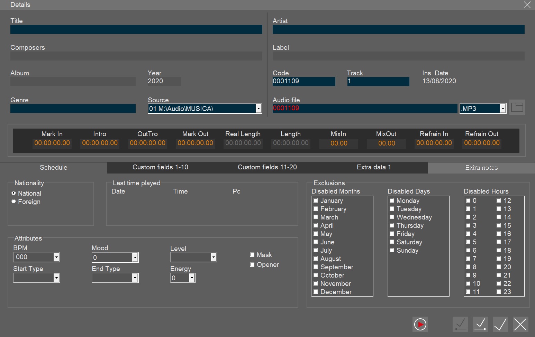Check Saturday in Disabled Days
Screen dimensions: 535x337
pyautogui.click(x=392, y=242)
